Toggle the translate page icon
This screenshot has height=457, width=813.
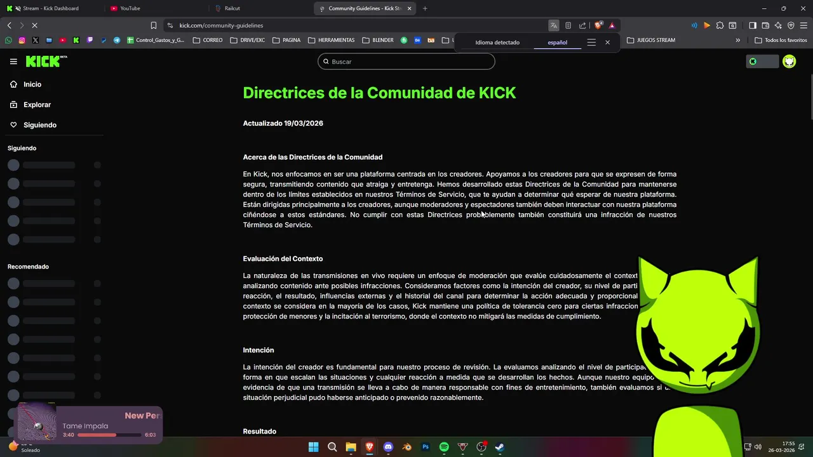click(x=554, y=25)
